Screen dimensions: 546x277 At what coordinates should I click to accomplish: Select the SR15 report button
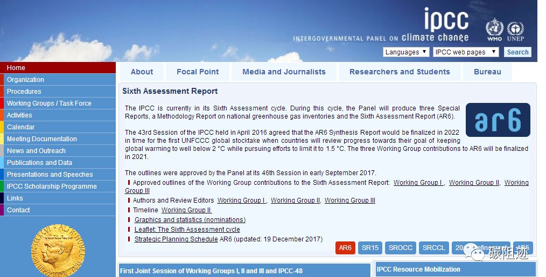370,248
